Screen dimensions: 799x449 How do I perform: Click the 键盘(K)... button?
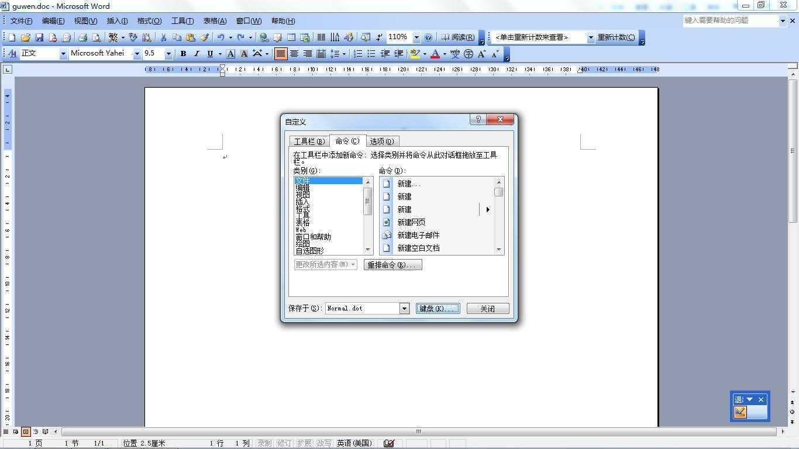(438, 309)
